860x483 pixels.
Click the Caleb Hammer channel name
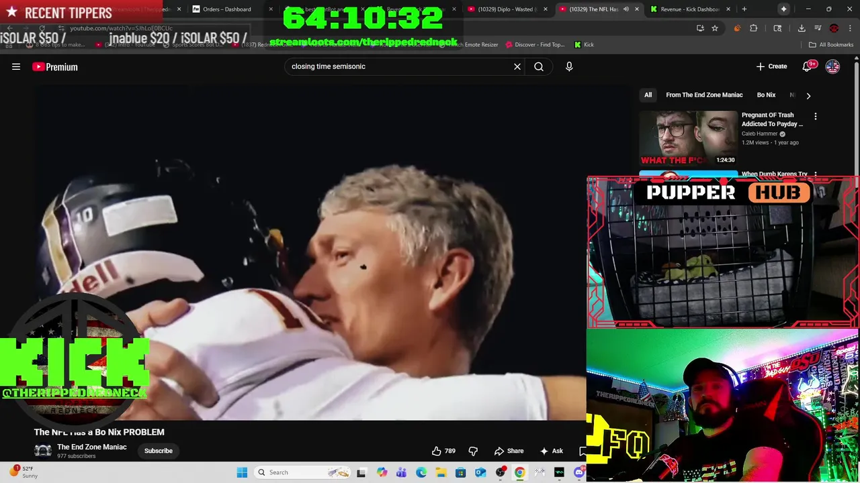tap(759, 134)
